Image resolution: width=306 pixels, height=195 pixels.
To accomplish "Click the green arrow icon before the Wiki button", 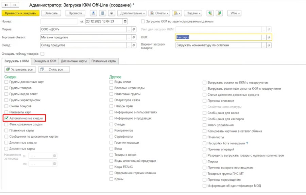I will pyautogui.click(x=210, y=13).
